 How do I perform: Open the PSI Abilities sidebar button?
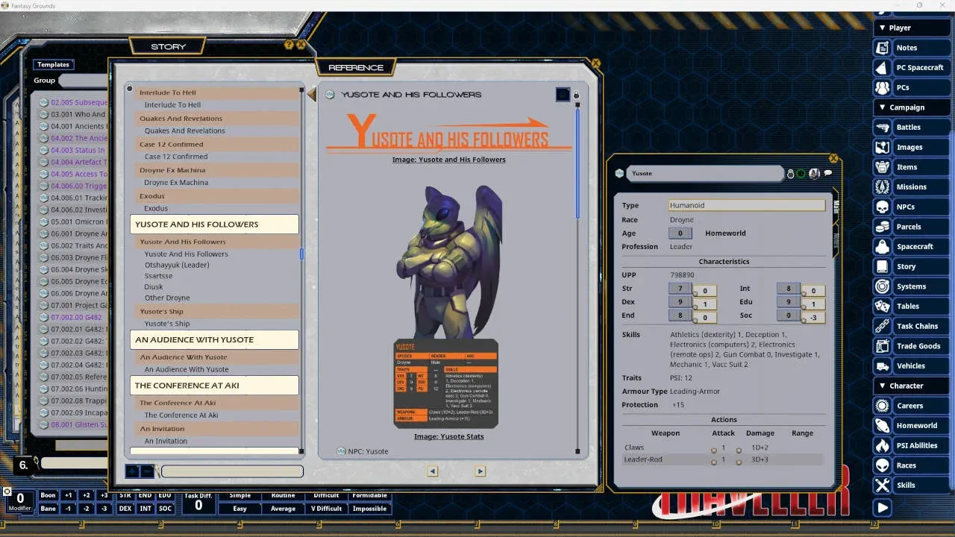click(x=912, y=445)
